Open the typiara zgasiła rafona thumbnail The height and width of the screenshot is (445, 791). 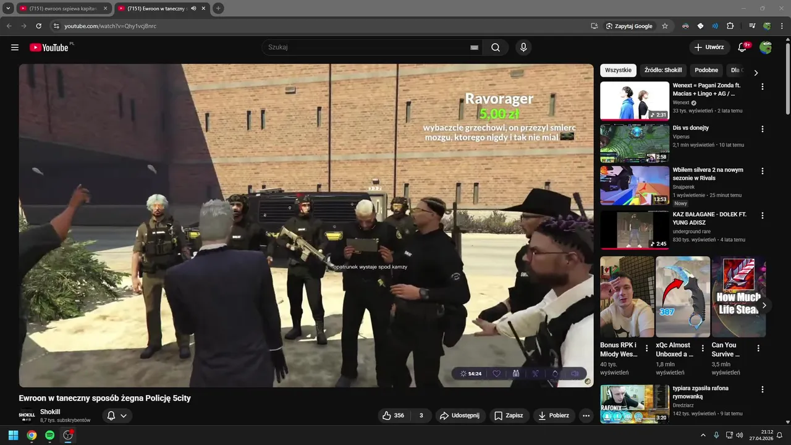tap(635, 404)
